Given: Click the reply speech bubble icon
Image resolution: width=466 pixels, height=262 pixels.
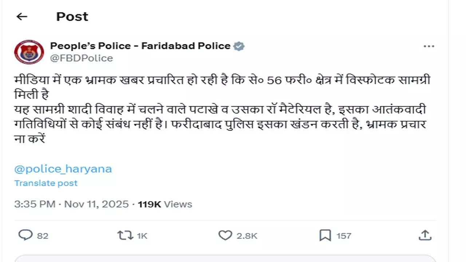Looking at the screenshot, I should click(x=25, y=235).
